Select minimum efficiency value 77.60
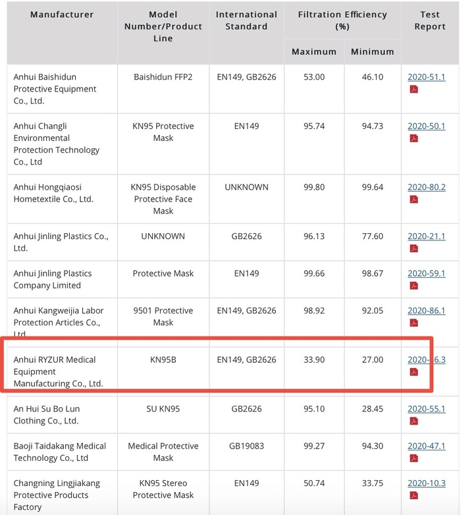The width and height of the screenshot is (461, 515). pyautogui.click(x=372, y=236)
